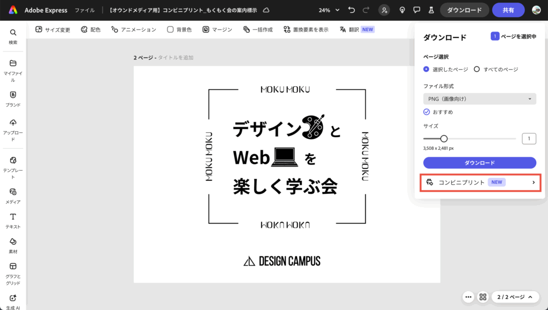Expand the コンビニプリント option

[479, 183]
